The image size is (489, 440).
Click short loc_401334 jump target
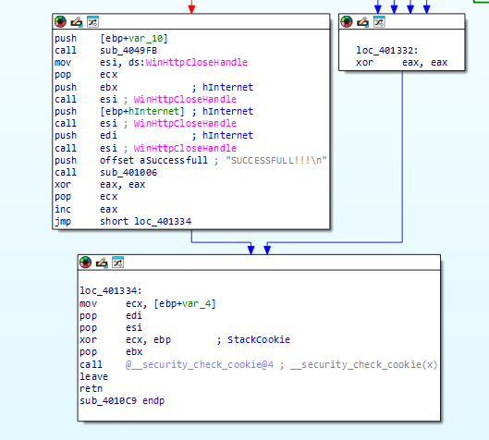coord(146,222)
